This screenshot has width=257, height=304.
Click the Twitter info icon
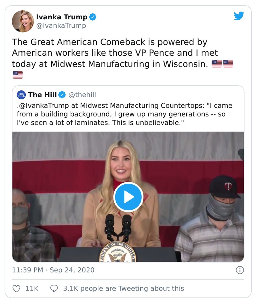click(x=240, y=270)
